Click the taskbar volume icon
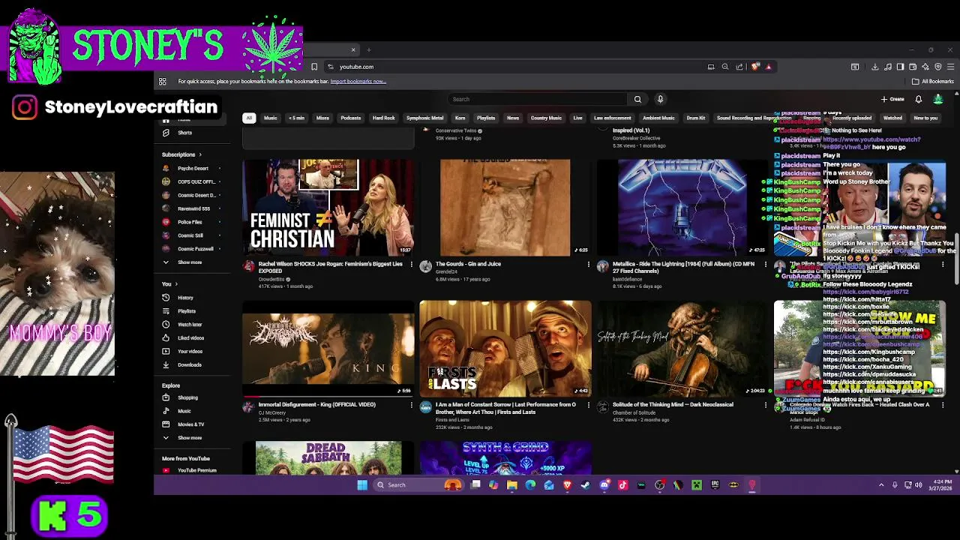Image resolution: width=960 pixels, height=540 pixels. 918,485
